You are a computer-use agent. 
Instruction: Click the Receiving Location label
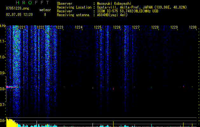pyautogui.click(x=74, y=7)
